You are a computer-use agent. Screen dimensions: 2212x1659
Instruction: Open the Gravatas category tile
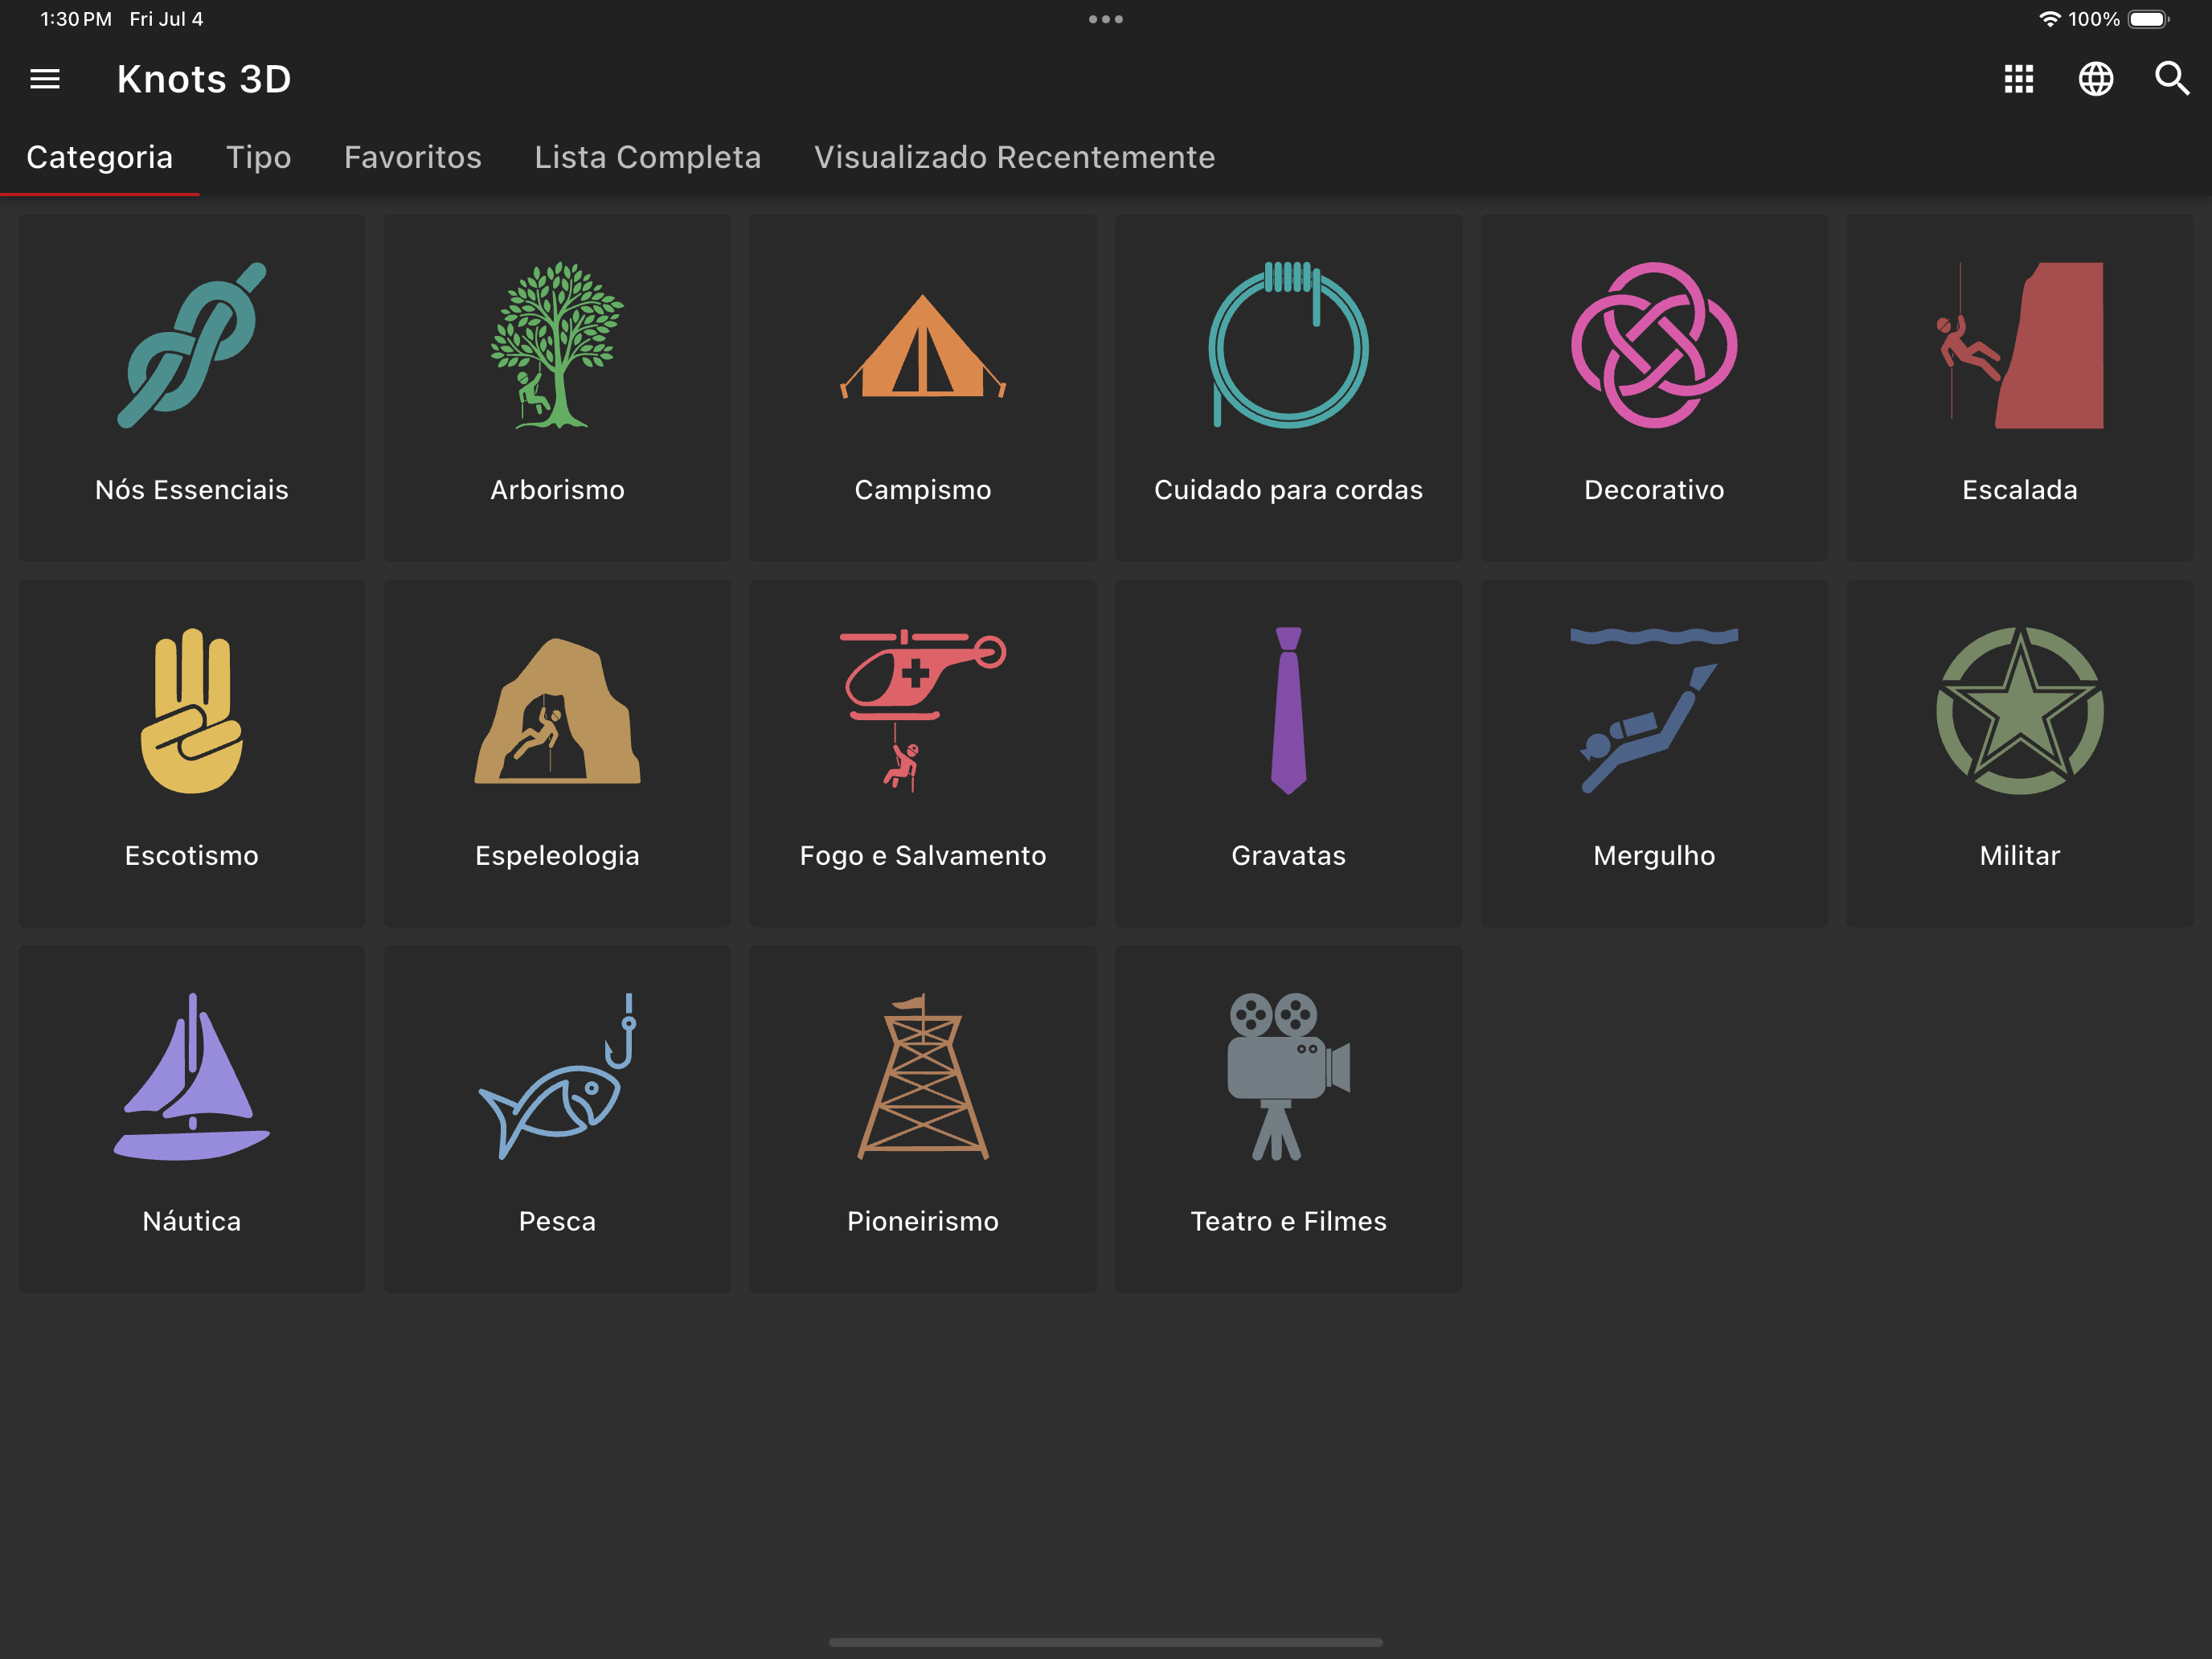click(1288, 753)
